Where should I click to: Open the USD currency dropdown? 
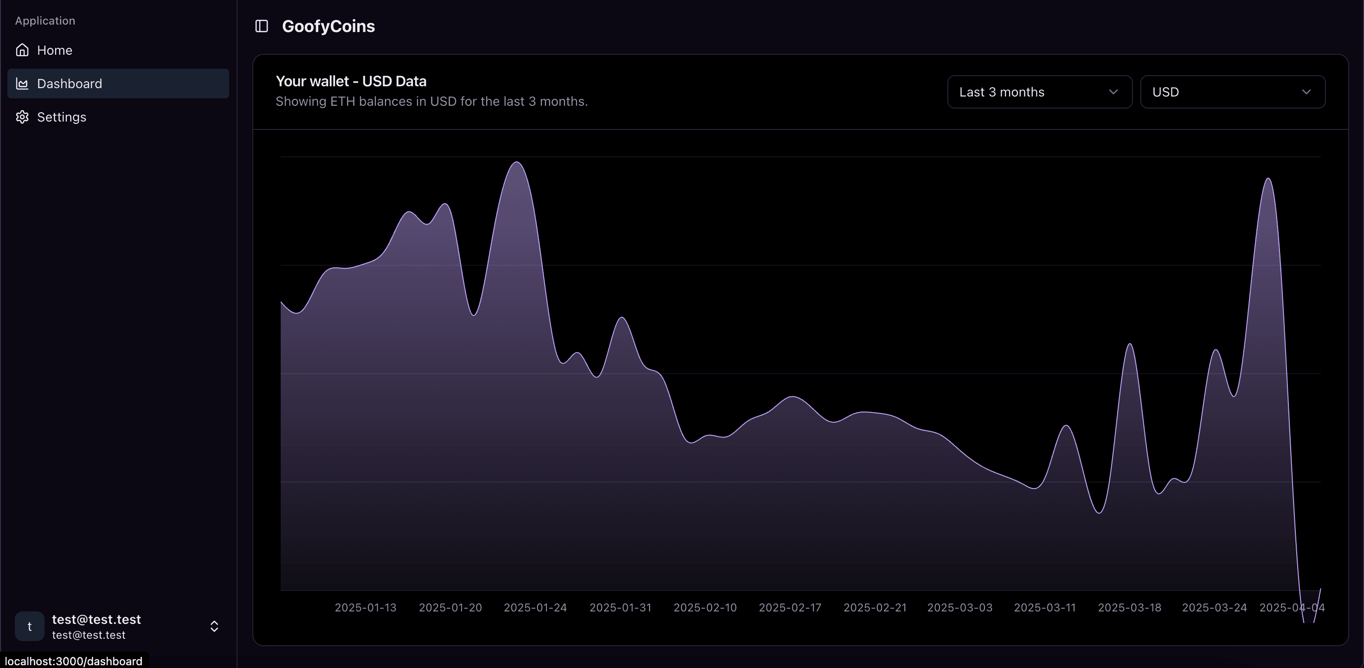coord(1232,92)
